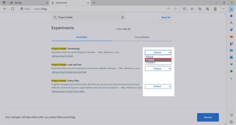Switch to the Unavailable tab
This screenshot has width=236, height=125.
[142, 37]
